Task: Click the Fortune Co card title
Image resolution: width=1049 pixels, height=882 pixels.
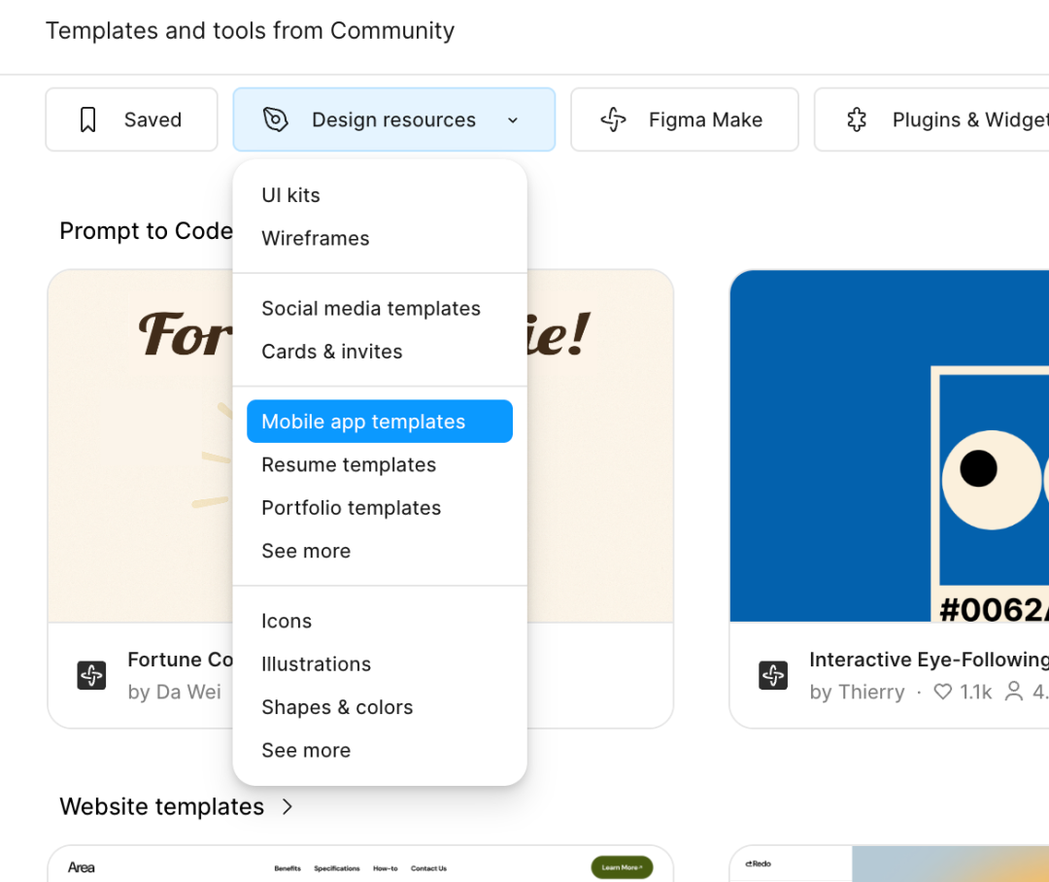Action: (x=180, y=660)
